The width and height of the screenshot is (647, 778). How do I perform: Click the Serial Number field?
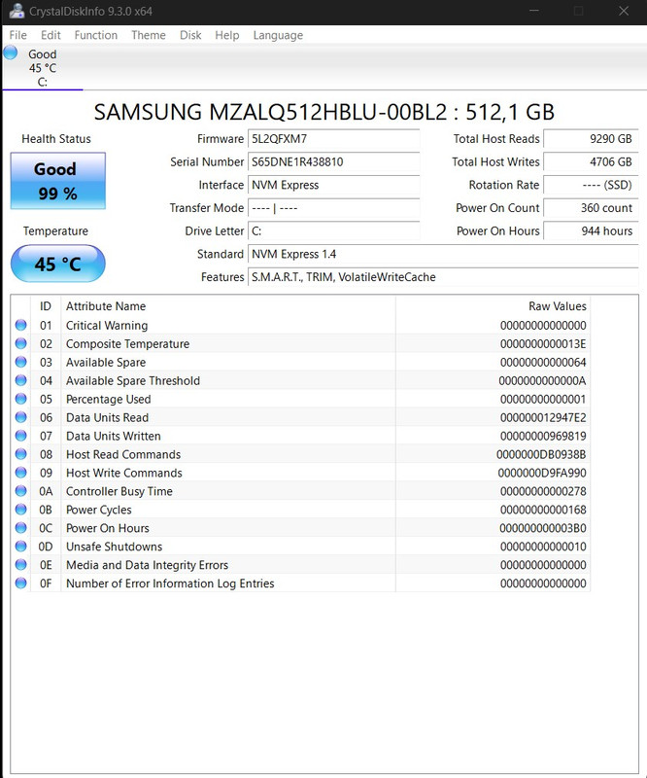pyautogui.click(x=333, y=161)
